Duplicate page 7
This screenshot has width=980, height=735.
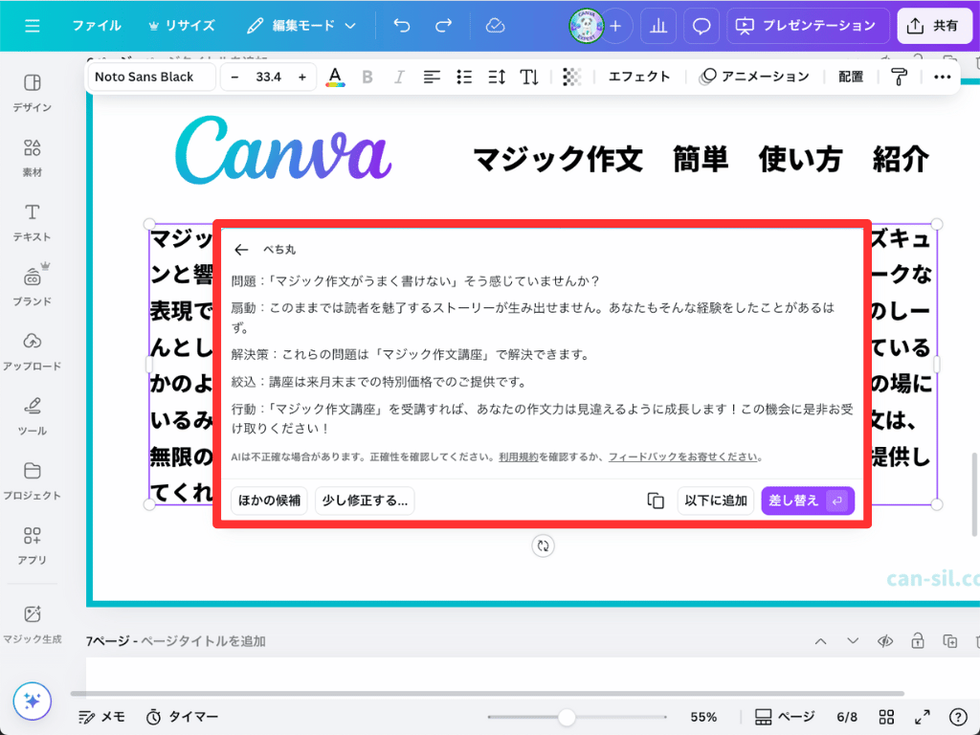(x=950, y=641)
